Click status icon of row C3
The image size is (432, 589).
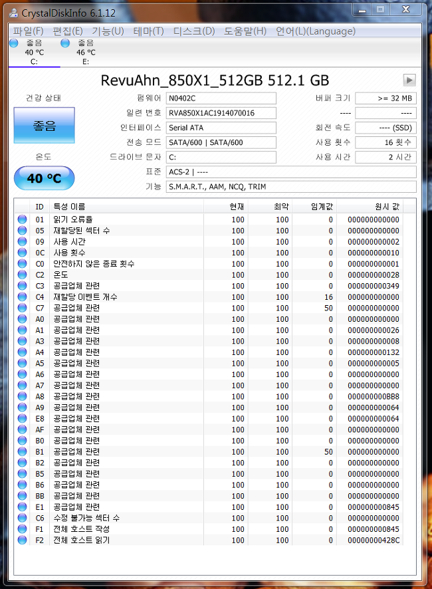coord(22,286)
